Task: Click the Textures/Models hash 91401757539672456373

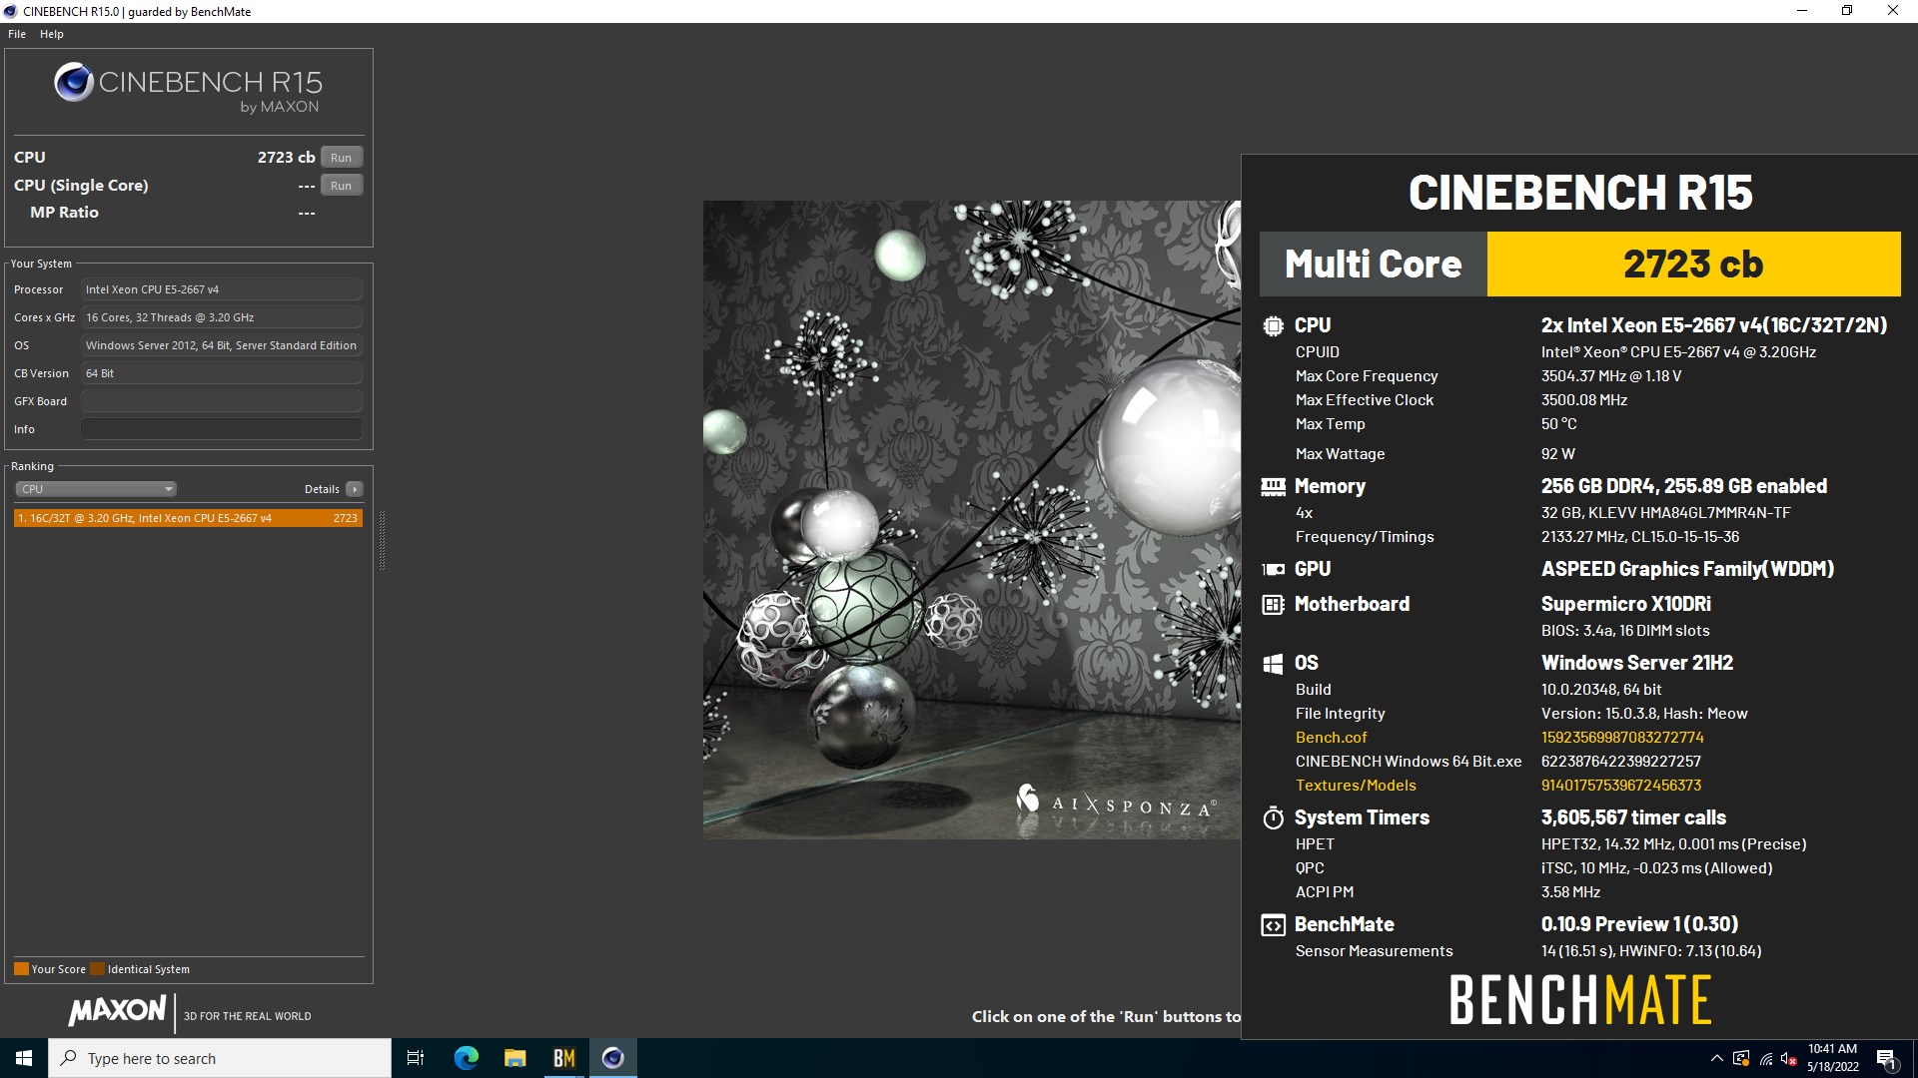Action: [x=1621, y=786]
